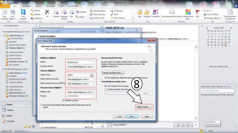Open the Adobe PDF tab
238x133 pixels.
point(73,6)
